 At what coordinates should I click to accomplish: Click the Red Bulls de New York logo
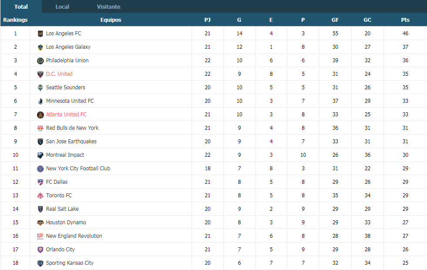40,128
